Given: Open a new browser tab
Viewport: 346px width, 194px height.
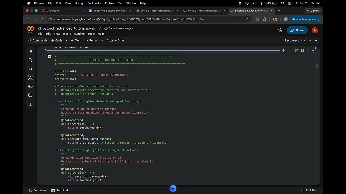Looking at the screenshot, I should tap(279, 11).
